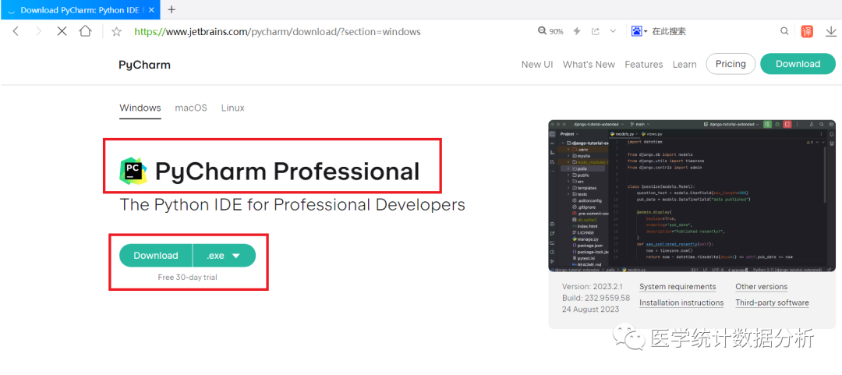Open the System requirements link
The width and height of the screenshot is (842, 375).
click(x=677, y=287)
